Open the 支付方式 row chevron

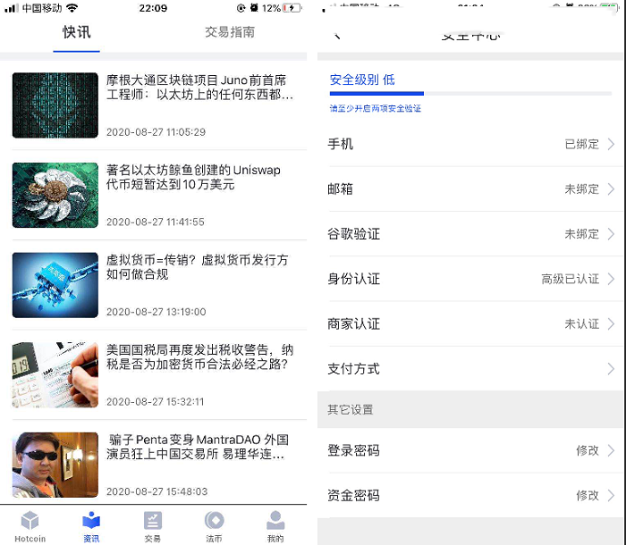tap(611, 369)
